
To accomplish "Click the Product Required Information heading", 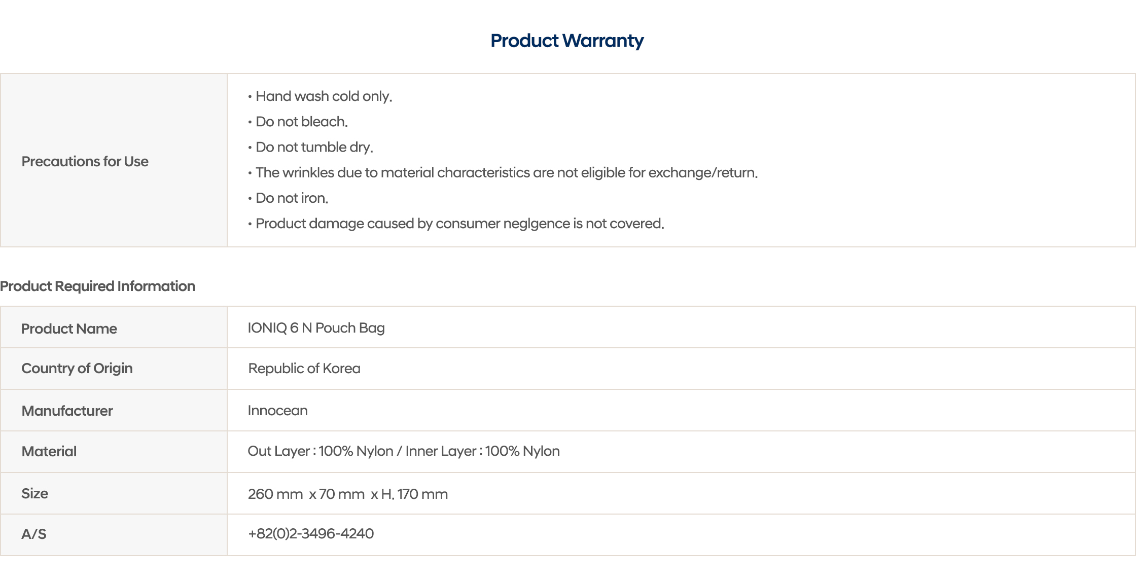I will click(97, 286).
